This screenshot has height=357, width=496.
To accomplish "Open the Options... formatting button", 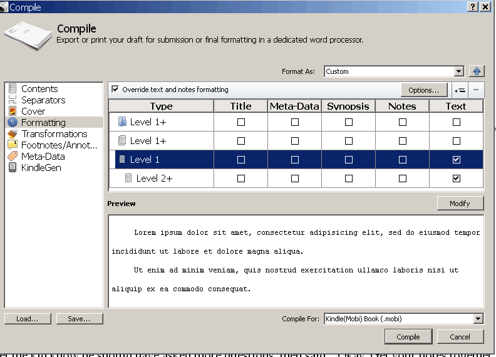I will click(424, 90).
